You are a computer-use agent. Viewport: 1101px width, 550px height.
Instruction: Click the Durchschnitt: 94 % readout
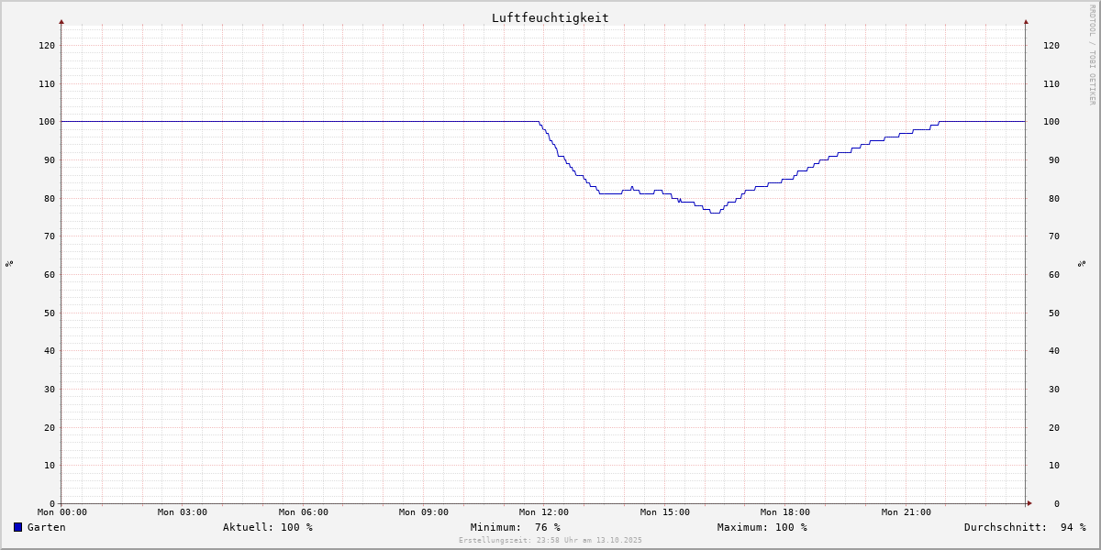[1024, 527]
